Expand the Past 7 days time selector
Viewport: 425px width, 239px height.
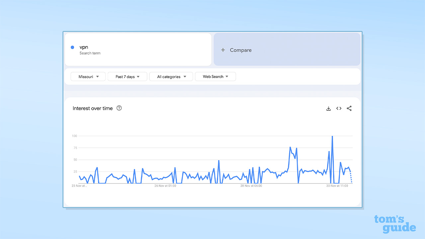pos(127,76)
